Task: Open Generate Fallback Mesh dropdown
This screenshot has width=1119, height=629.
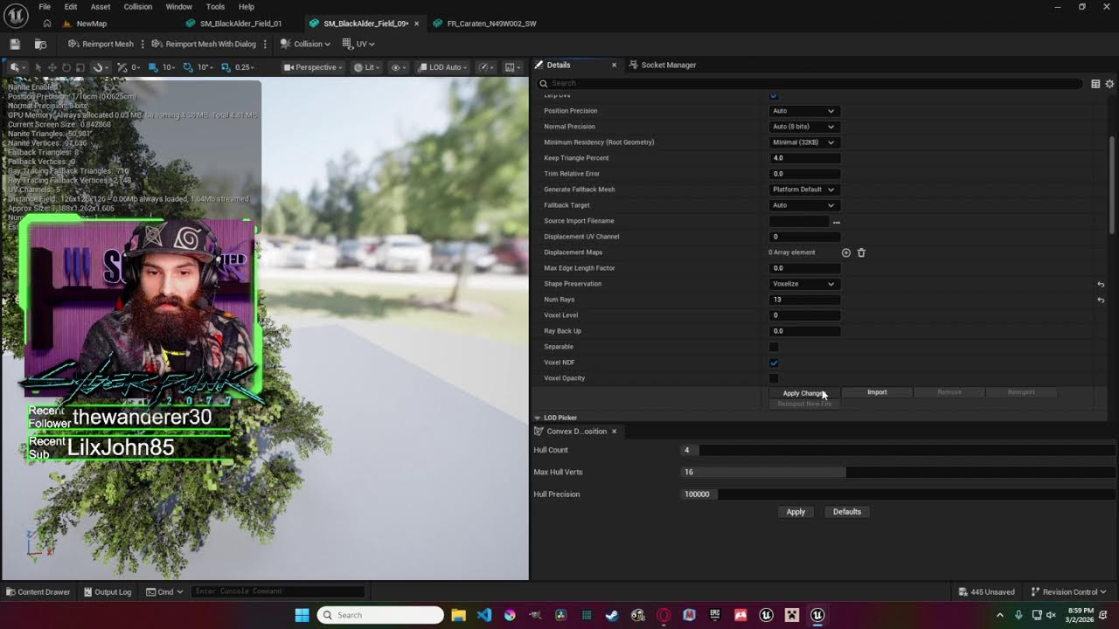Action: pyautogui.click(x=803, y=190)
